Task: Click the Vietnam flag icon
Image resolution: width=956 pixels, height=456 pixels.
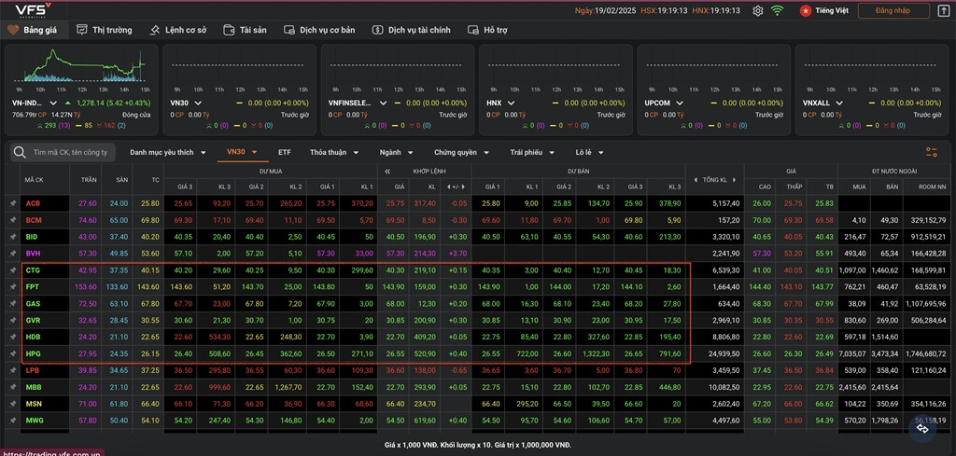Action: (806, 10)
